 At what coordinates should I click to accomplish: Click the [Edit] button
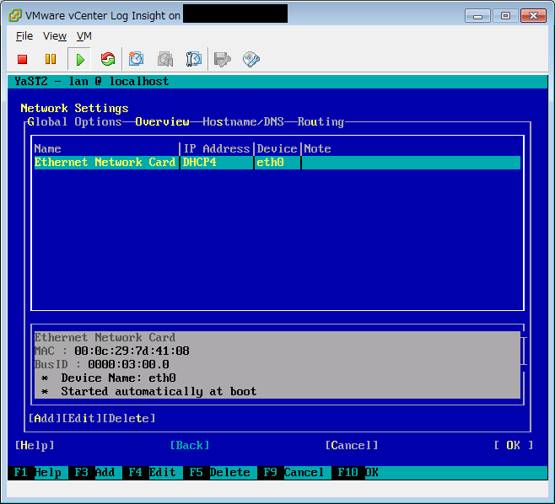(82, 418)
